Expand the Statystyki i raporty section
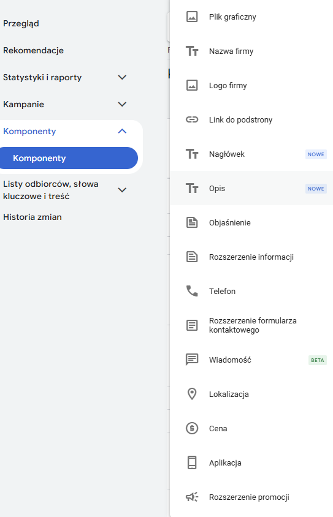Screen dimensions: 333x517 (x=122, y=77)
